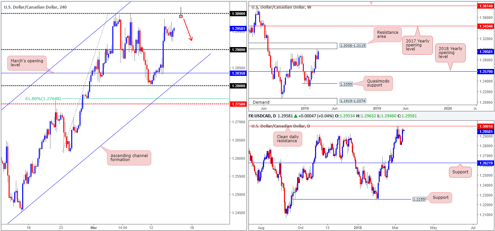Select the Quasimodo support callout

[x=378, y=84]
